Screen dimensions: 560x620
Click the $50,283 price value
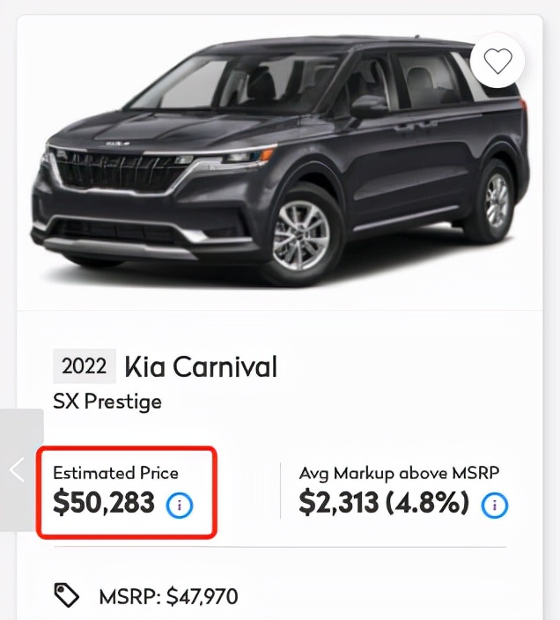(104, 504)
